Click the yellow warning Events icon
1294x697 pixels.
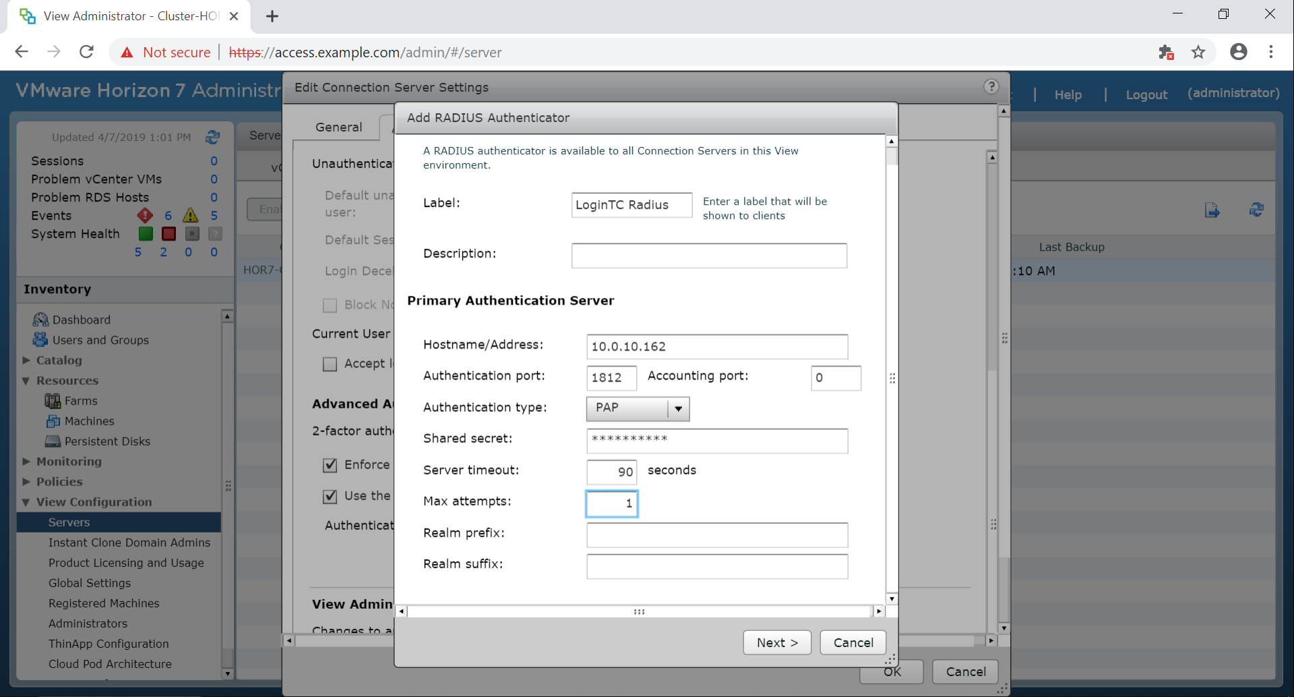[x=191, y=215]
